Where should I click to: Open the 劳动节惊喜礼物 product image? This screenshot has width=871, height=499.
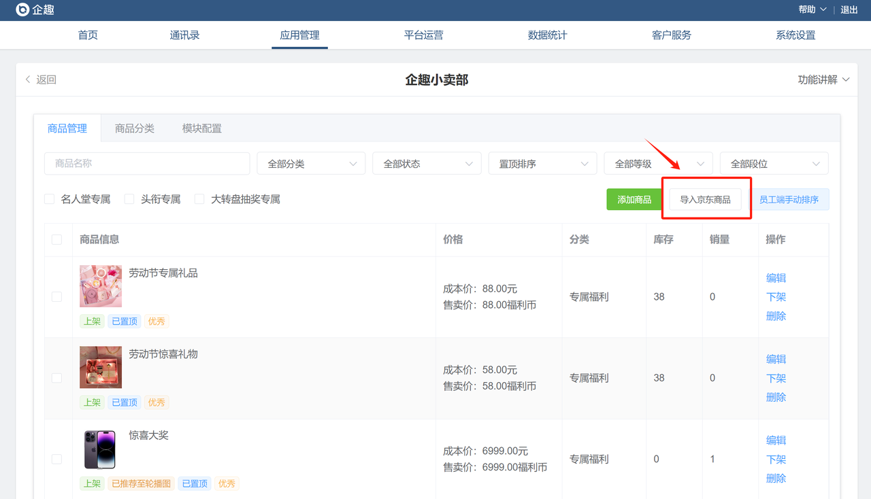[x=101, y=367]
